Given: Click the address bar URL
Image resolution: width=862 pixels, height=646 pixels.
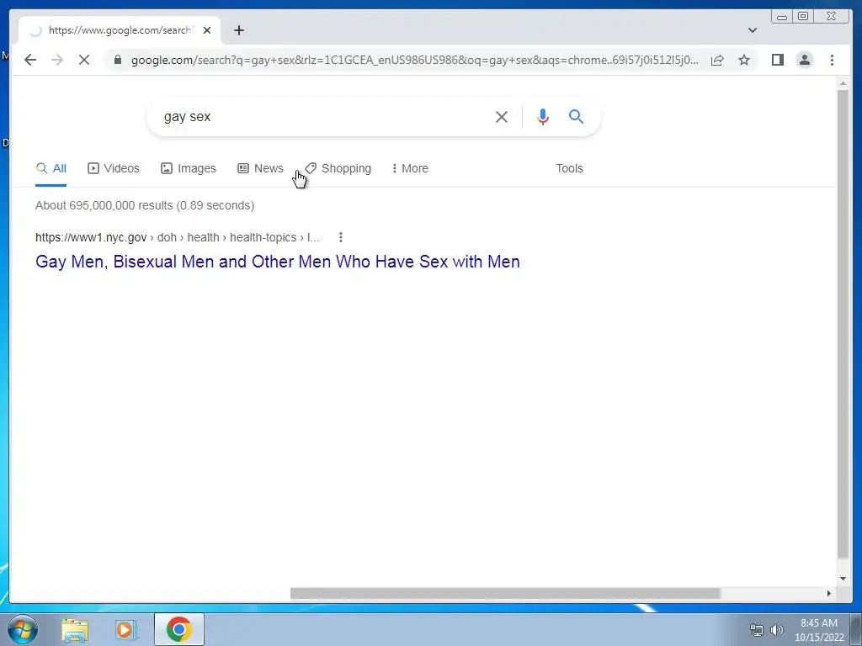Looking at the screenshot, I should pos(415,60).
